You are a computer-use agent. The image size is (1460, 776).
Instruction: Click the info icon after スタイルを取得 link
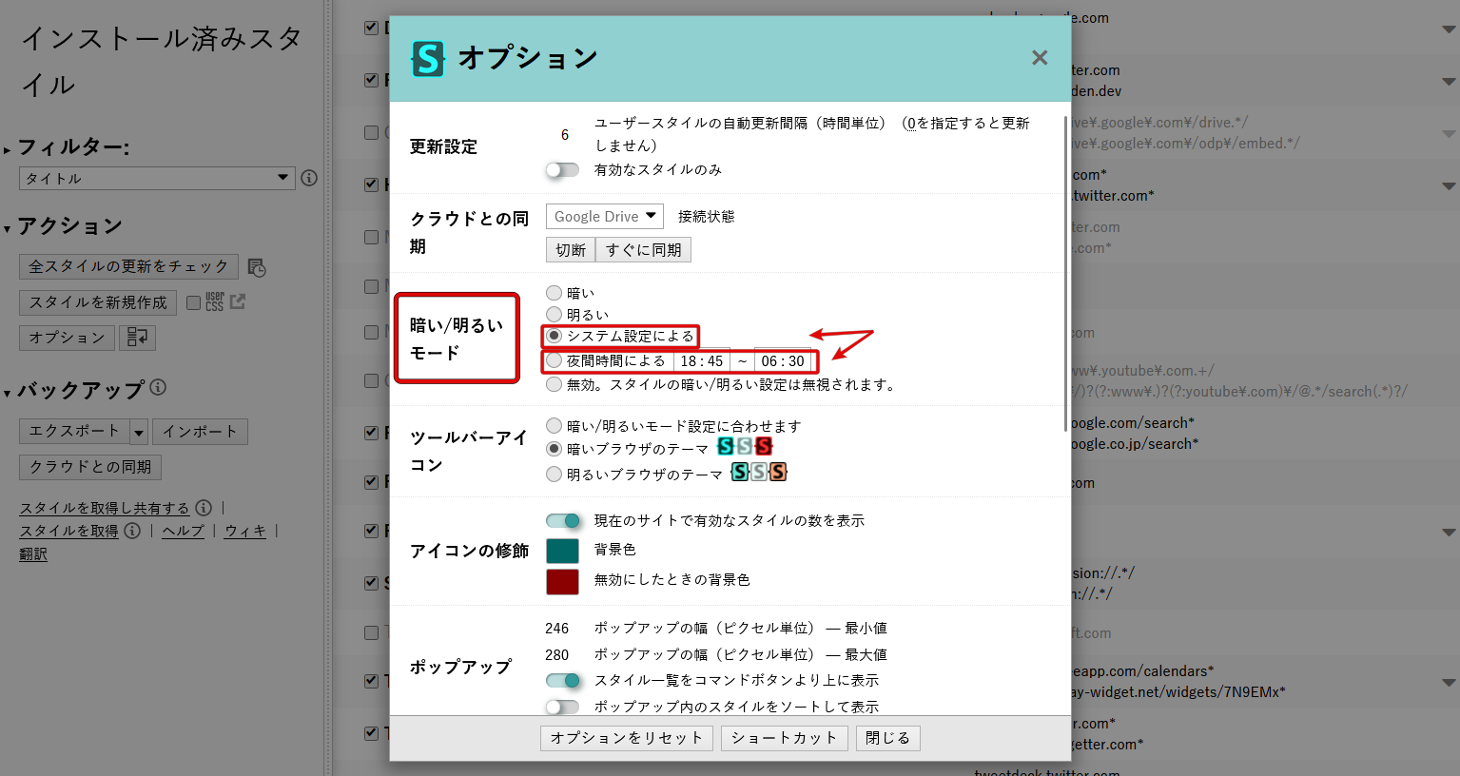pos(132,531)
